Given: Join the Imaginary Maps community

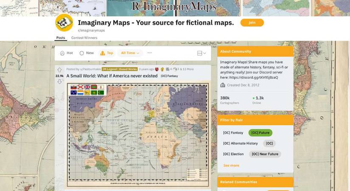Looking at the screenshot, I should [252, 22].
